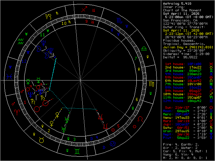
Task: Select the green Aquarius glyph on the wheel
Action: click(20, 42)
